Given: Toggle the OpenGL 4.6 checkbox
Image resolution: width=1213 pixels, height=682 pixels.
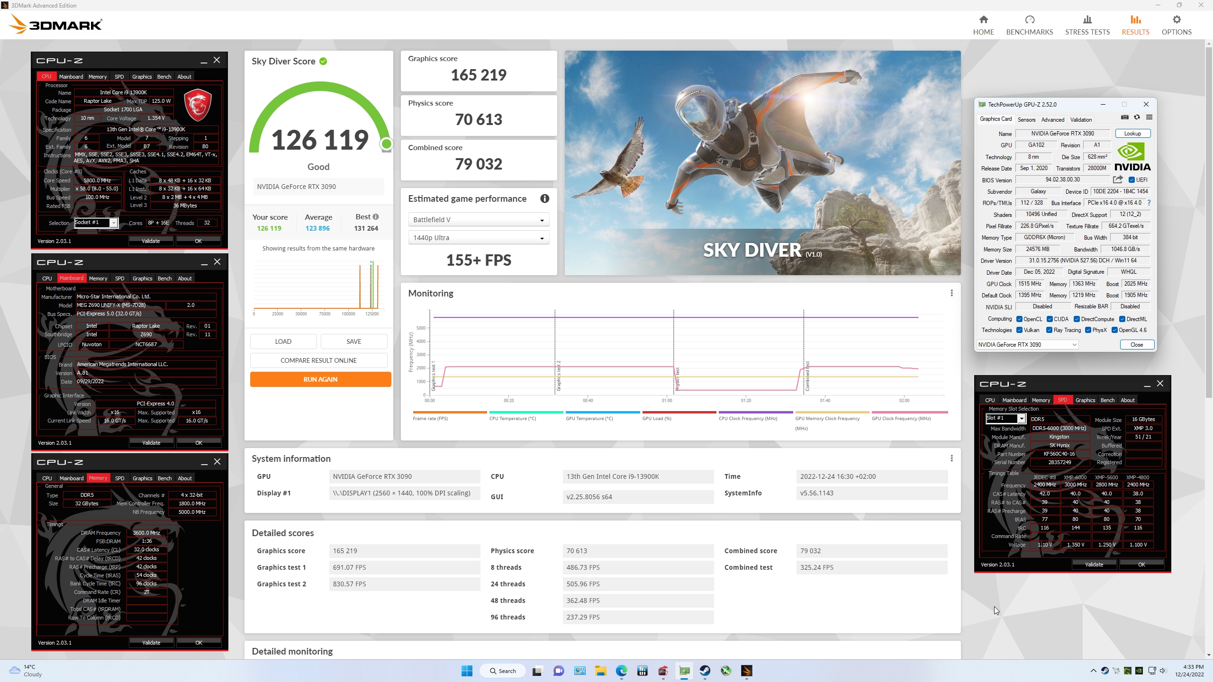Looking at the screenshot, I should [x=1114, y=330].
